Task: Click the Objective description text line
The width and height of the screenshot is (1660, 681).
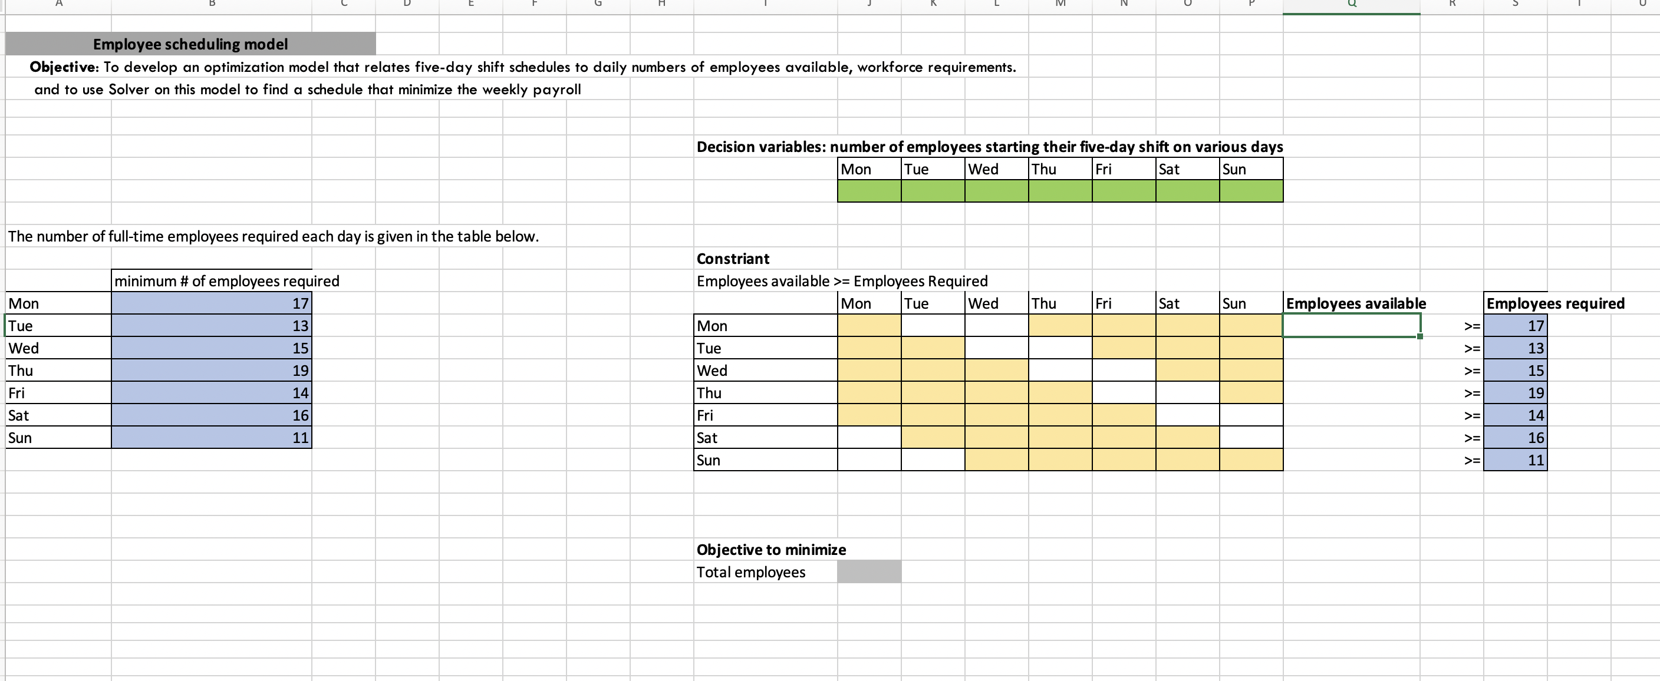Action: [x=523, y=67]
